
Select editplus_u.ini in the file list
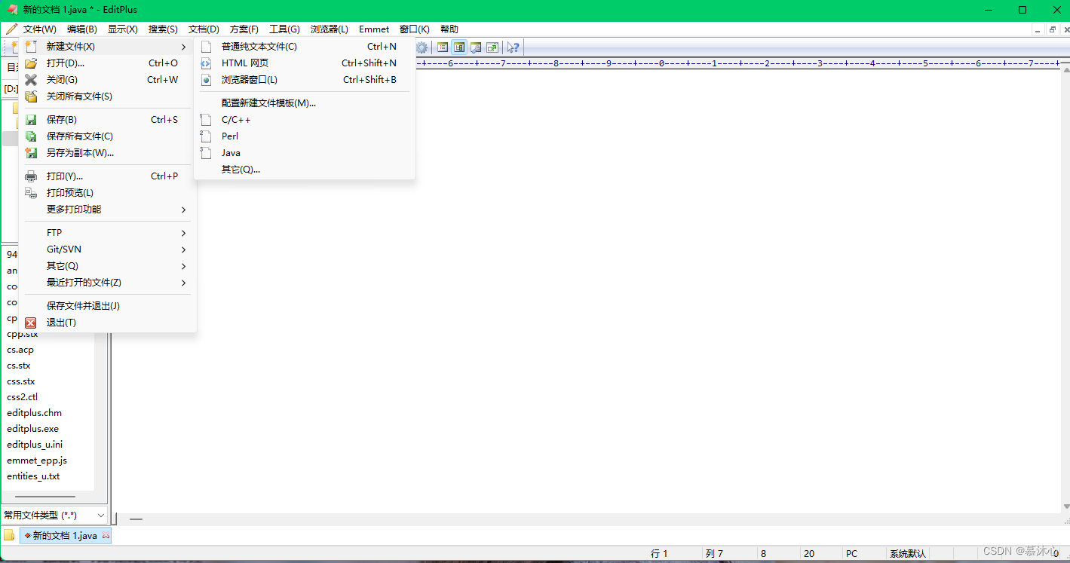pos(35,445)
